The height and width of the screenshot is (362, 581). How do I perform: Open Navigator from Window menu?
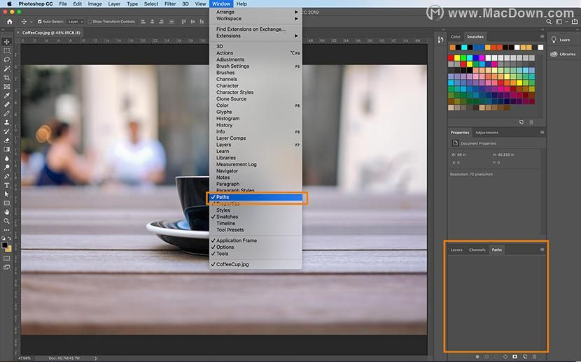point(255,171)
